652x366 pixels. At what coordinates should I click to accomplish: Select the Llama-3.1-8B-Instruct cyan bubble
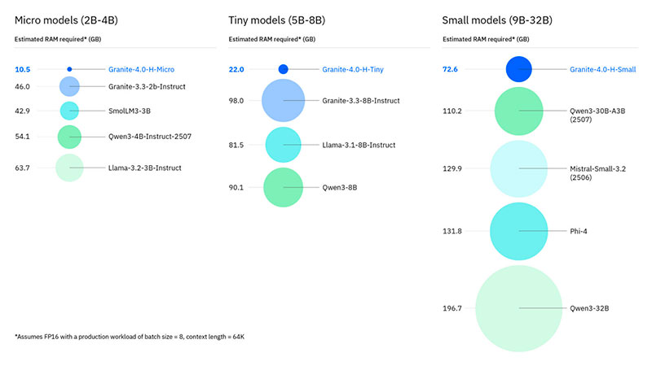pyautogui.click(x=284, y=145)
